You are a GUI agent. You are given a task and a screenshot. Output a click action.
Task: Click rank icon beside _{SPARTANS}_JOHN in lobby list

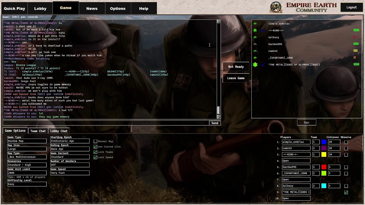point(255,58)
